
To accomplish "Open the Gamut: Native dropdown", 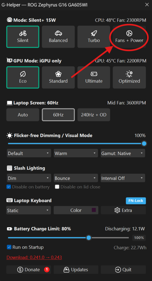I will click(x=123, y=153).
